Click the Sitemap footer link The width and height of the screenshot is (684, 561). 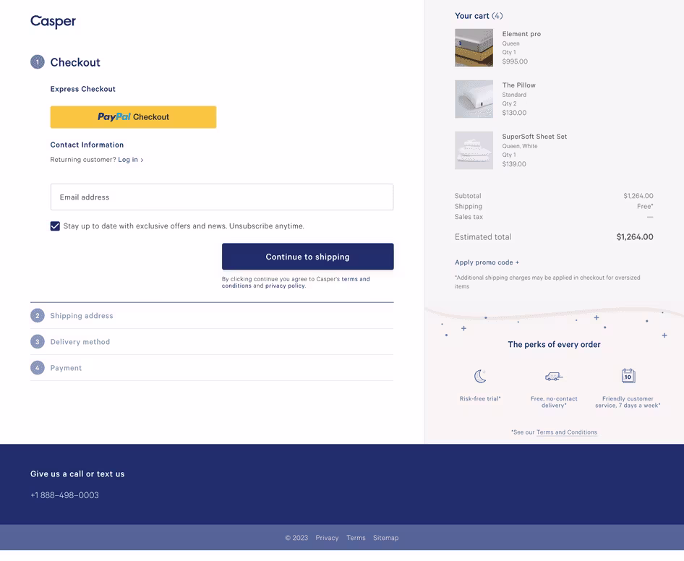click(x=385, y=538)
